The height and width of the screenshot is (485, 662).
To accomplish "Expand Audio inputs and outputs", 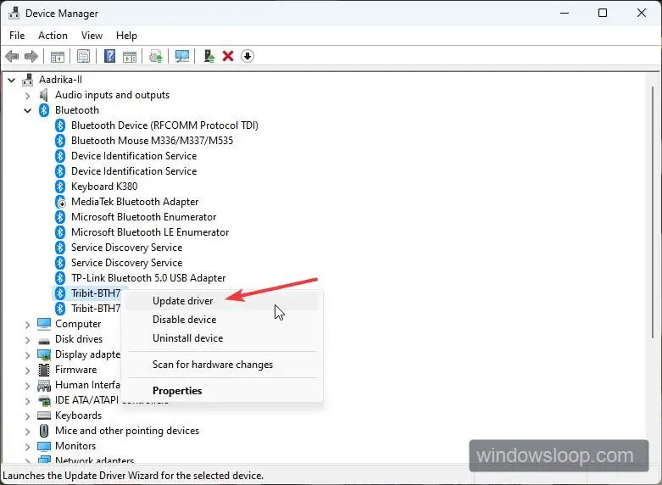I will pyautogui.click(x=27, y=96).
